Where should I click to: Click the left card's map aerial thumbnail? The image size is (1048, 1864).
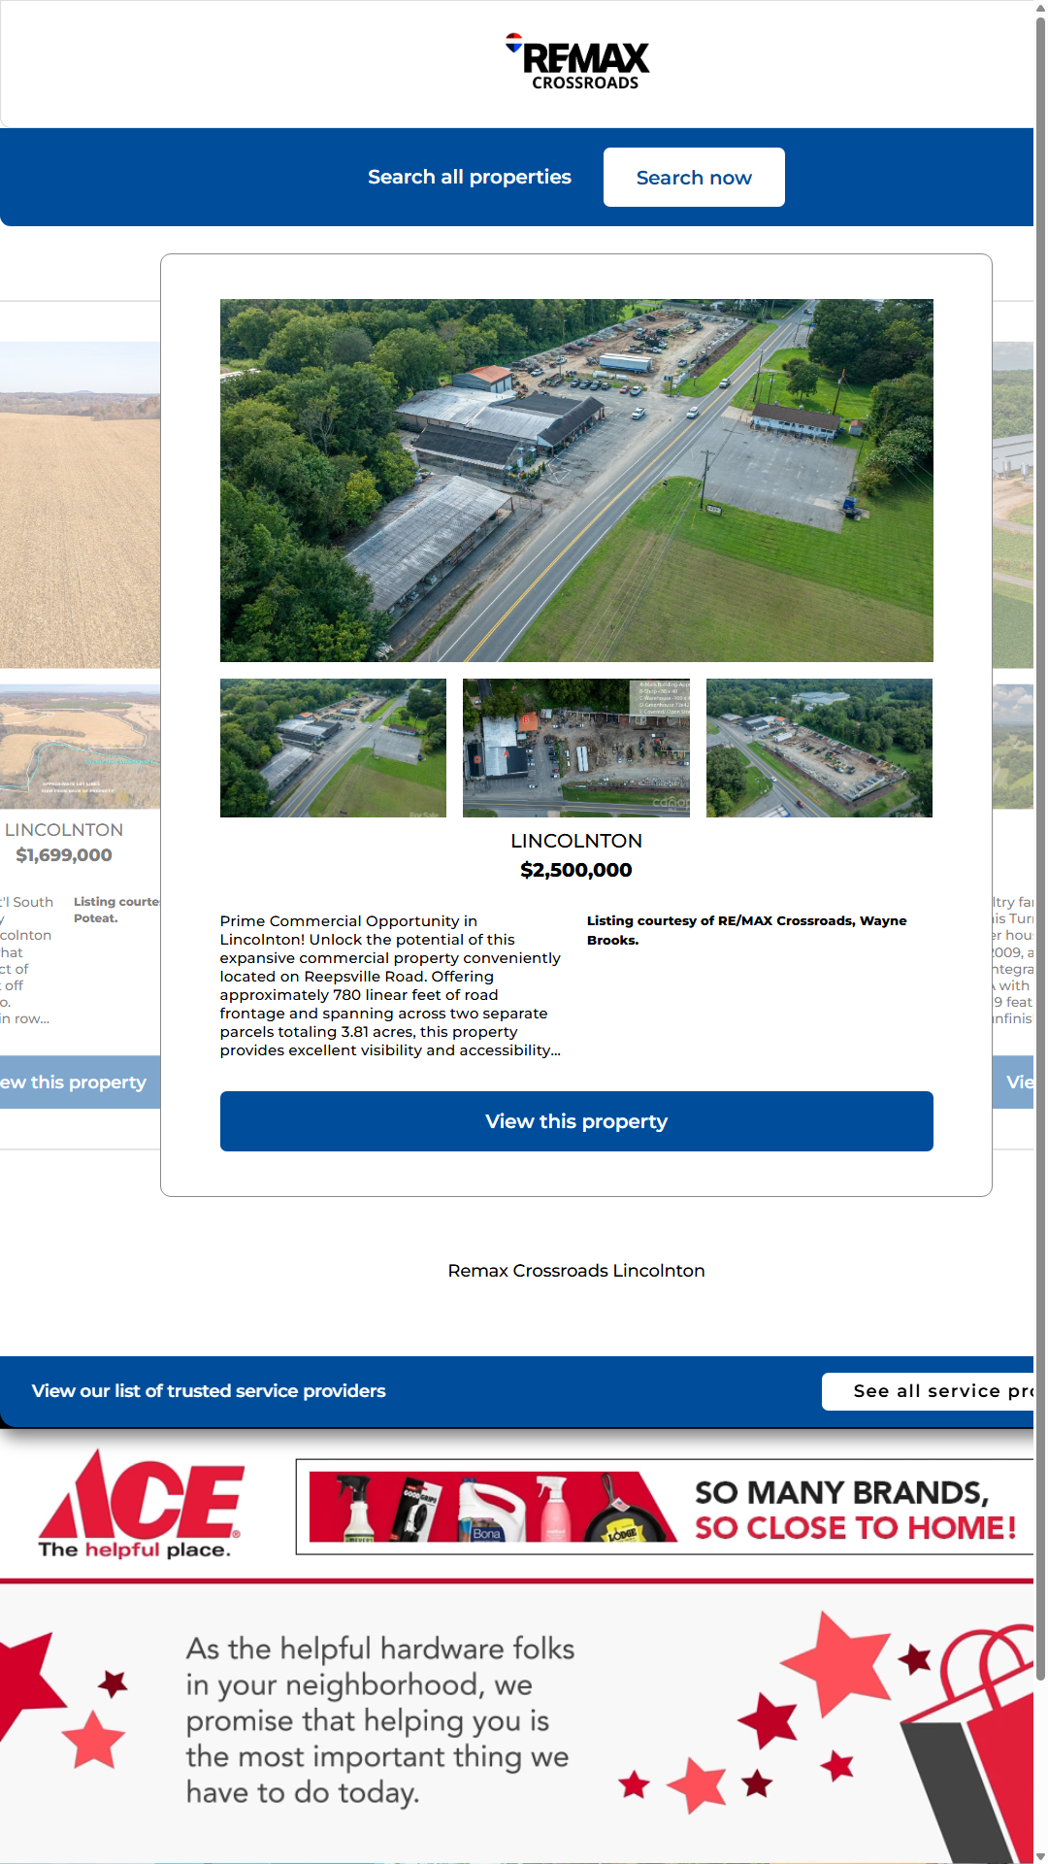click(80, 747)
